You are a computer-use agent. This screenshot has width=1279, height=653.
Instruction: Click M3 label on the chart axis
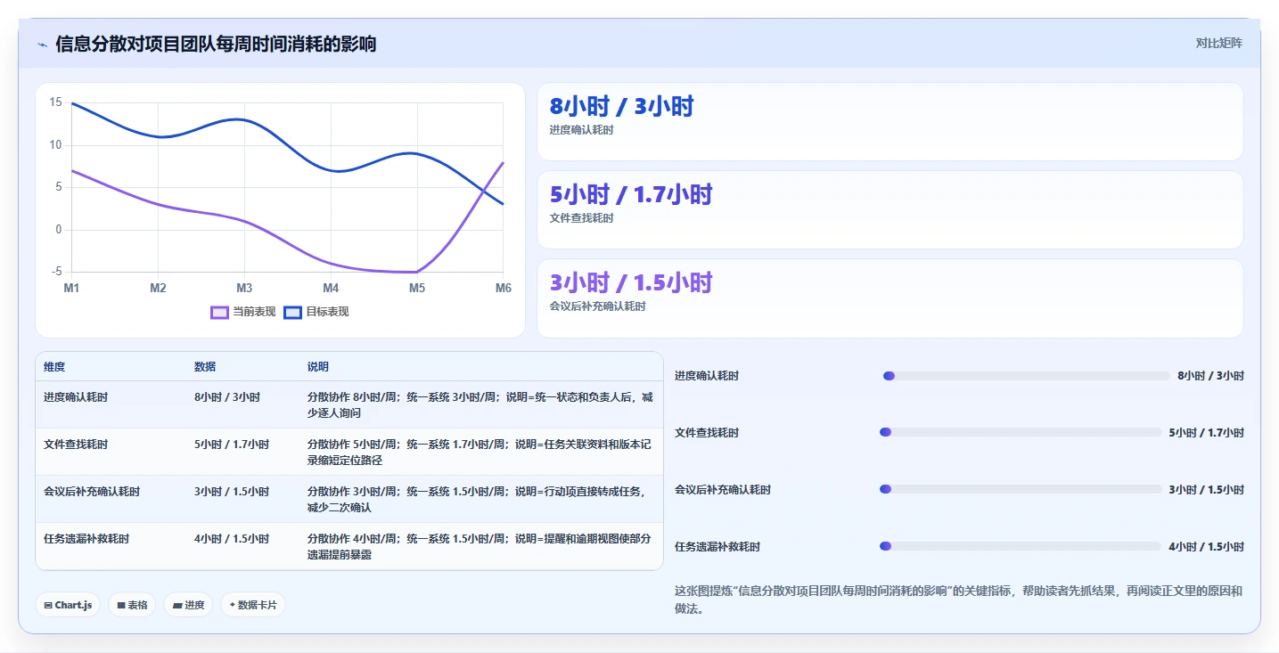(244, 289)
